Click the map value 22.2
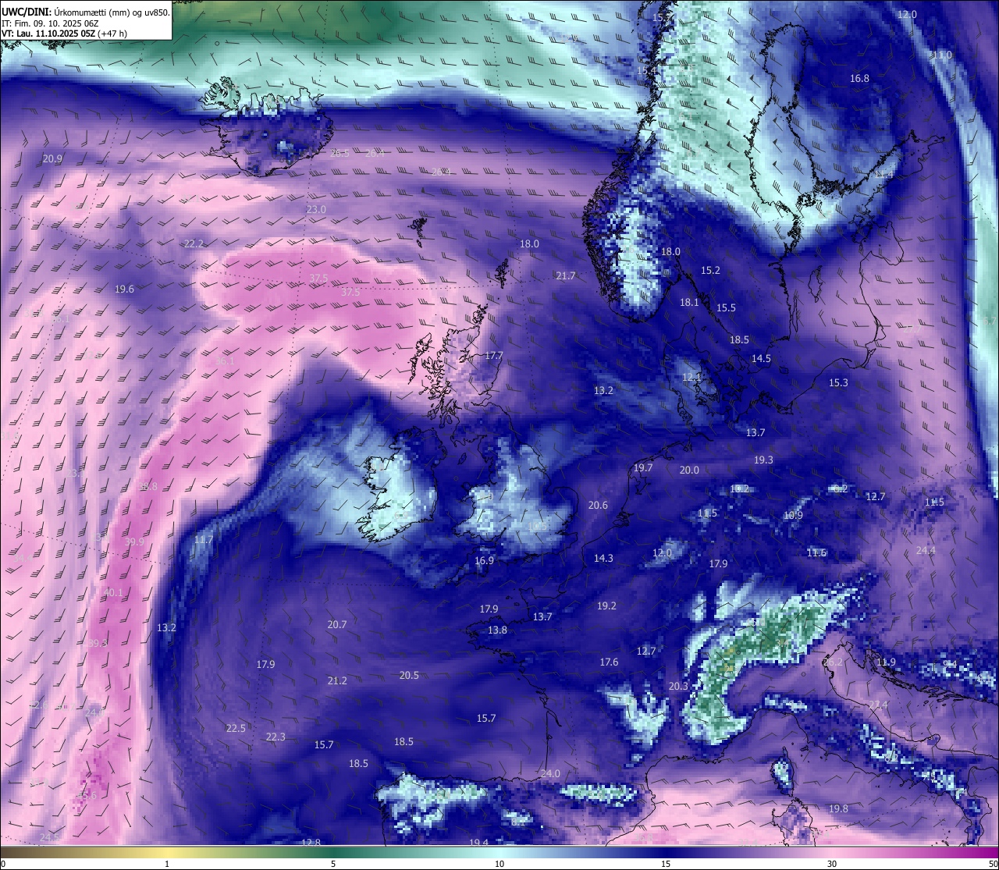This screenshot has width=999, height=870. (194, 244)
